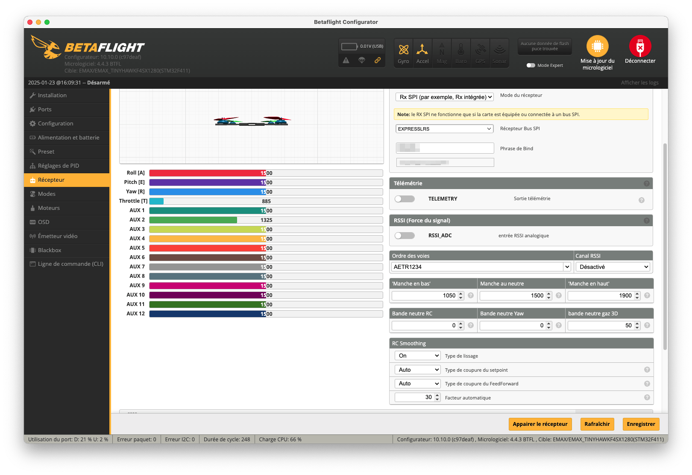
Task: Click the warning triangle status icon
Action: (346, 60)
